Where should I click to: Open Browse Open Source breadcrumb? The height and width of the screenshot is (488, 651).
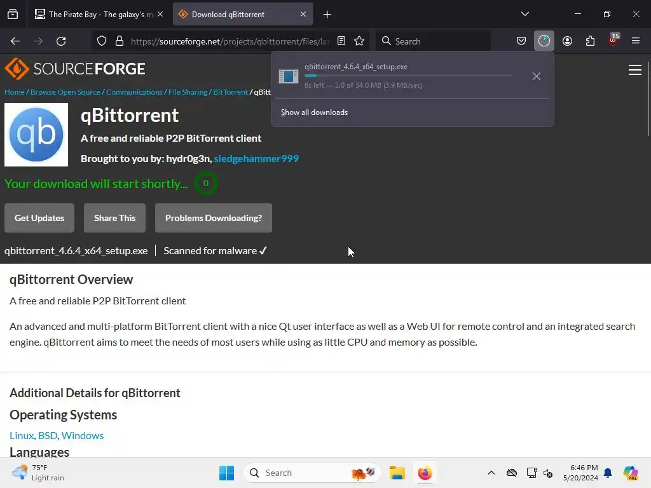tap(65, 92)
